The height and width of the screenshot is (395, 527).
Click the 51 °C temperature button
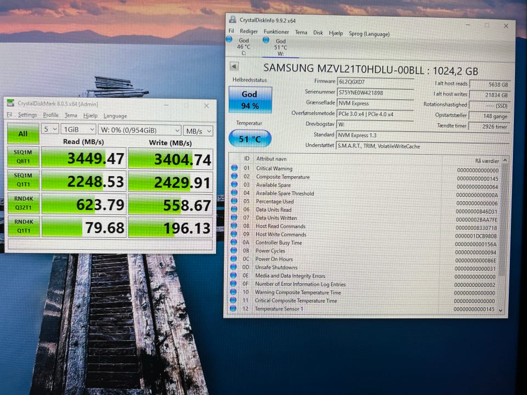coord(250,139)
